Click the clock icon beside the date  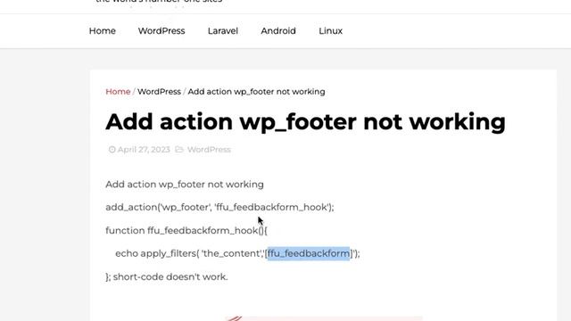click(x=112, y=150)
